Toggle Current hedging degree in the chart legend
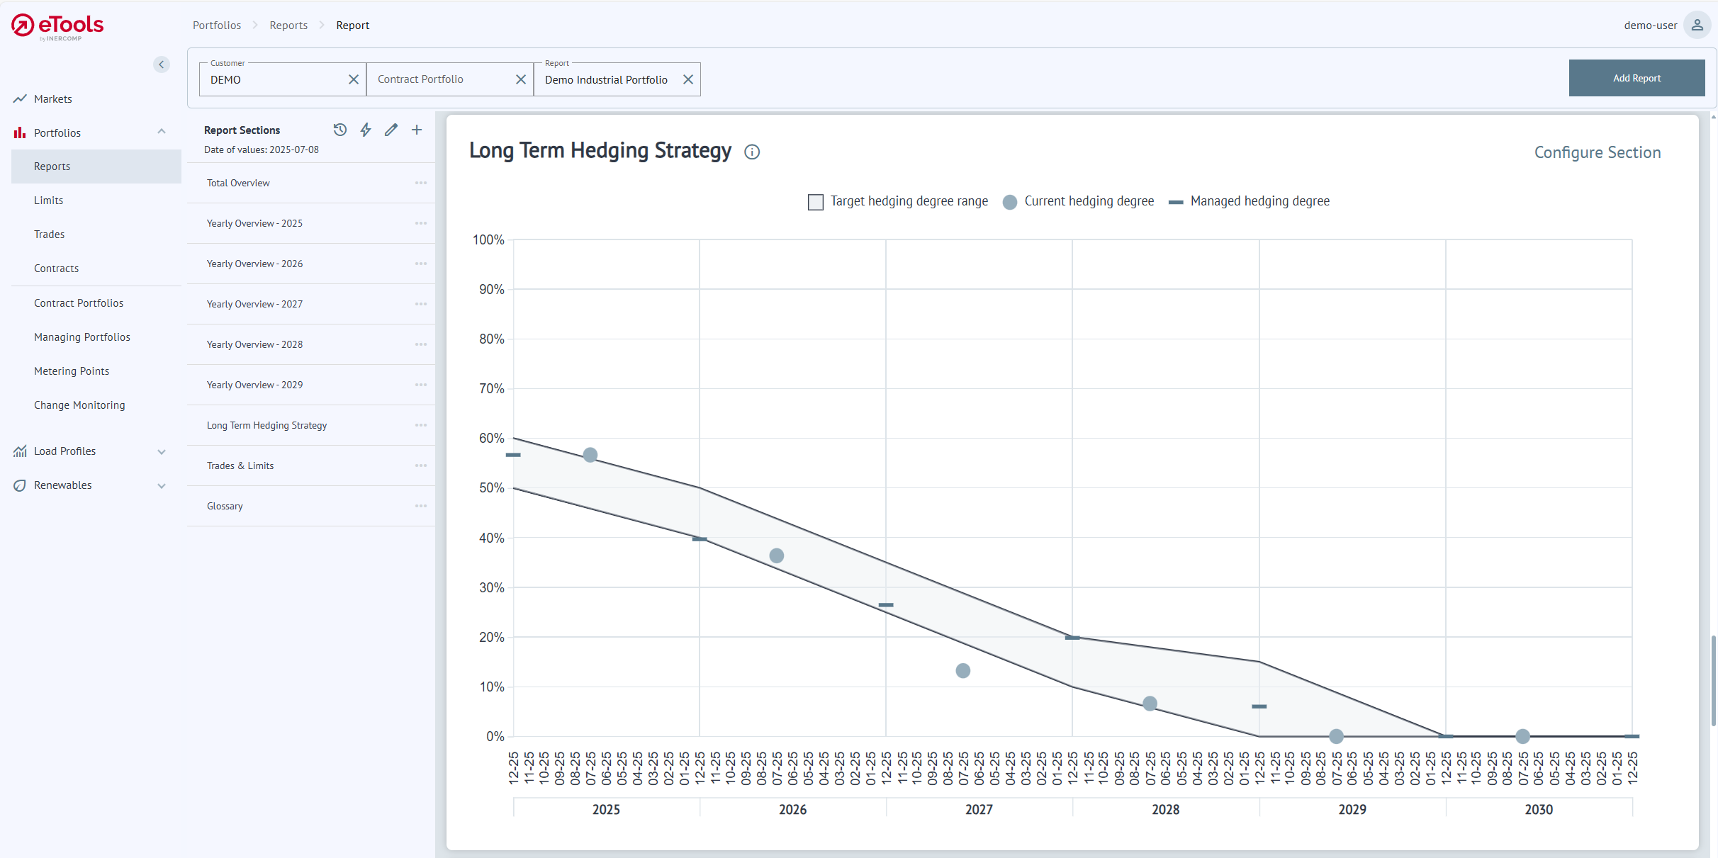This screenshot has height=858, width=1718. [1009, 201]
